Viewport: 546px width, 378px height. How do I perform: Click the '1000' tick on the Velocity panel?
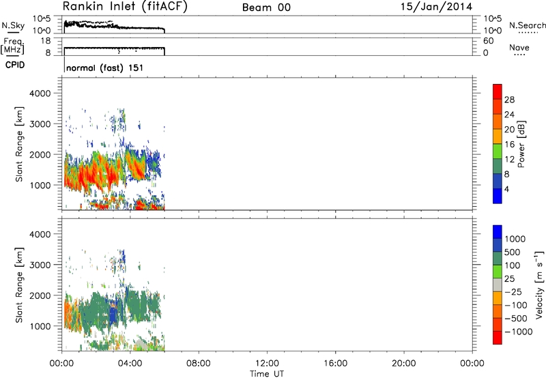click(40, 326)
